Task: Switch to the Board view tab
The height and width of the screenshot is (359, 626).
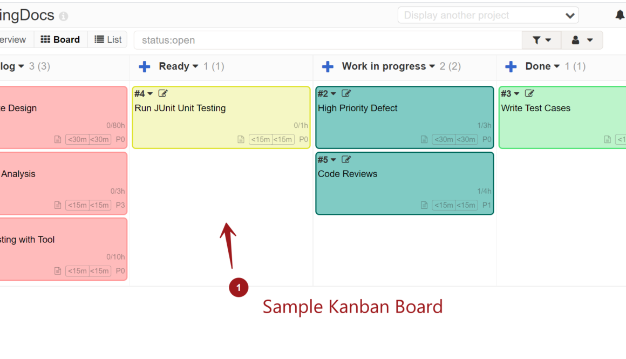Action: tap(60, 39)
